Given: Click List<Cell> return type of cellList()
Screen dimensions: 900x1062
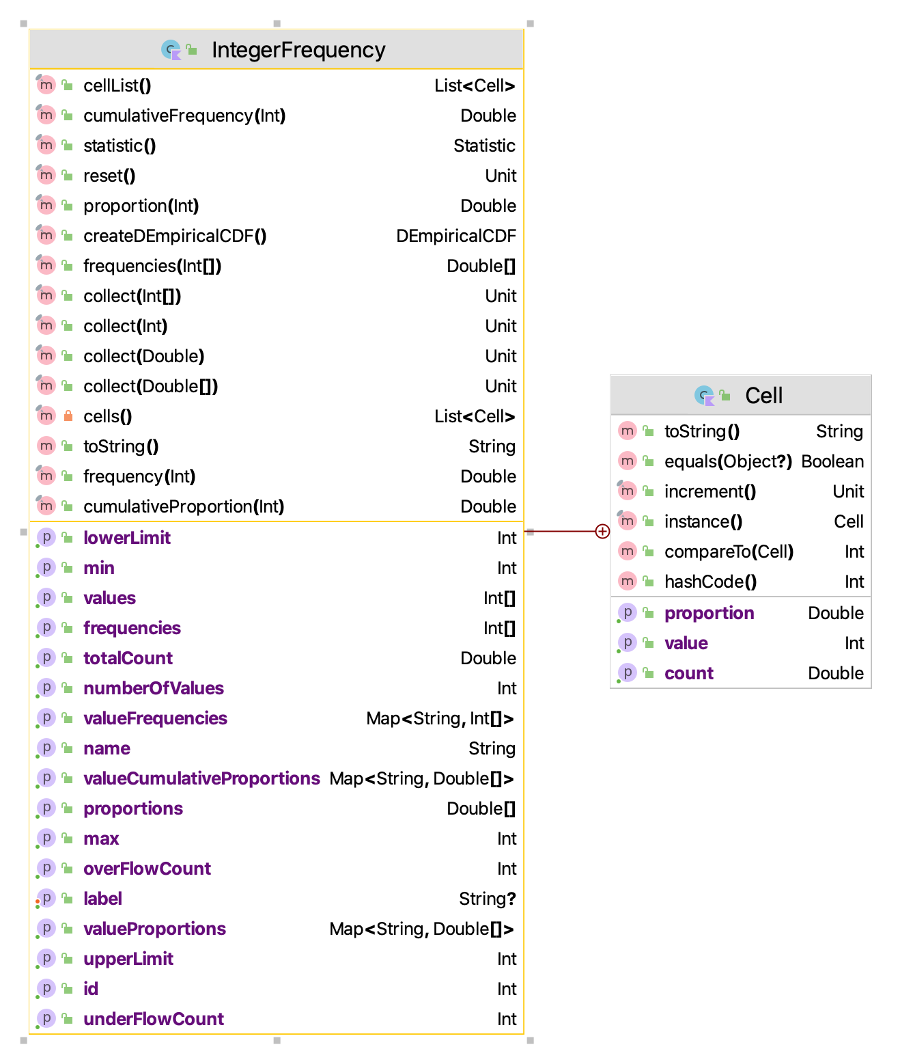Looking at the screenshot, I should click(475, 85).
